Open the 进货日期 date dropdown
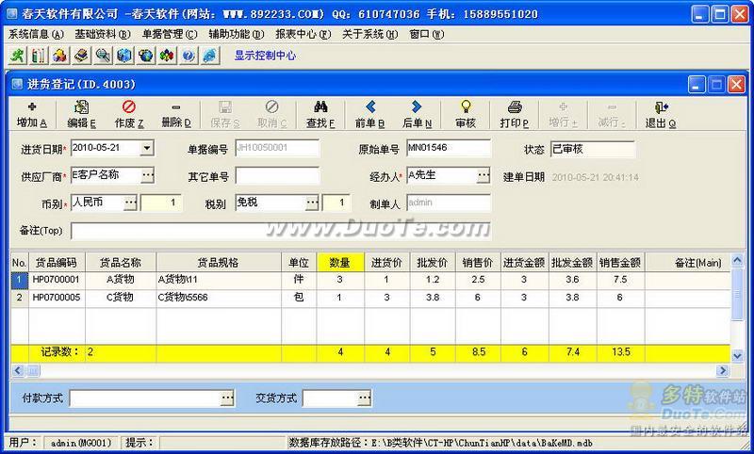754x454 pixels. pyautogui.click(x=147, y=148)
